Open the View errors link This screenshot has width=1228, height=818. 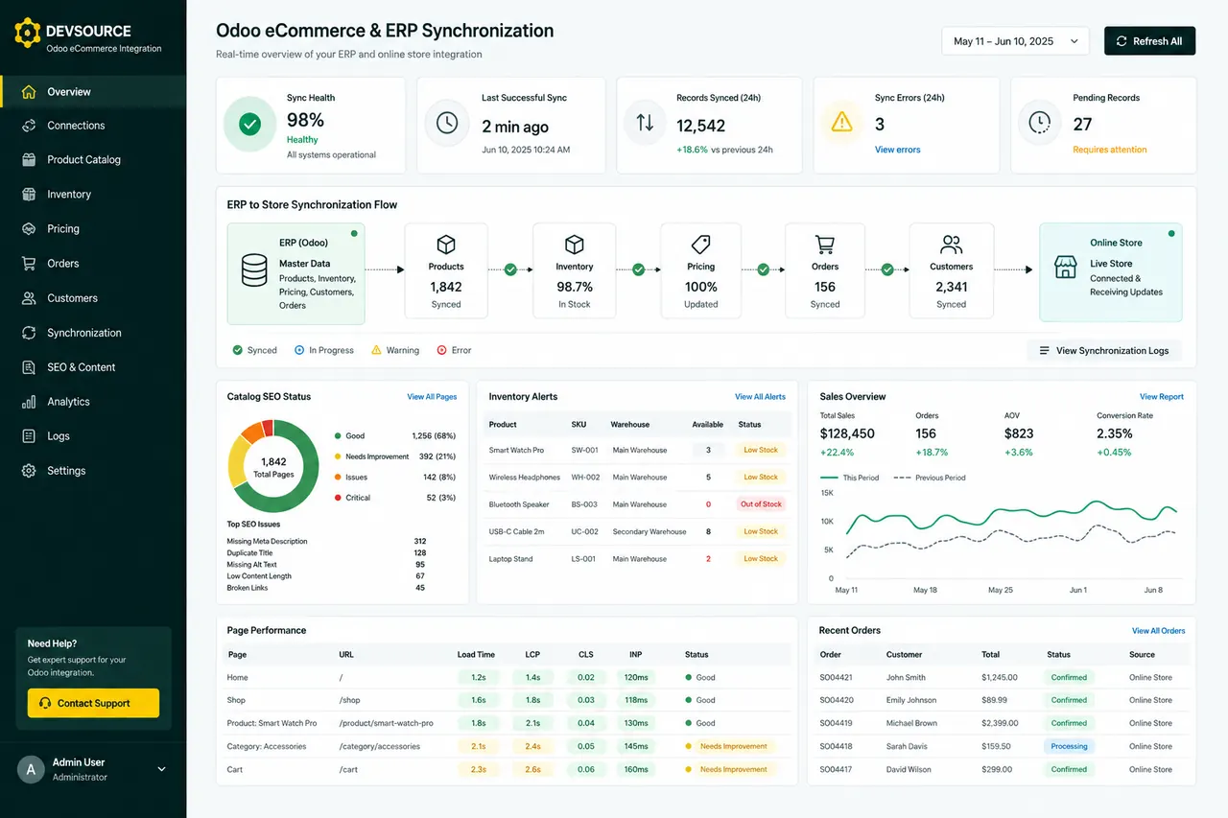(898, 150)
